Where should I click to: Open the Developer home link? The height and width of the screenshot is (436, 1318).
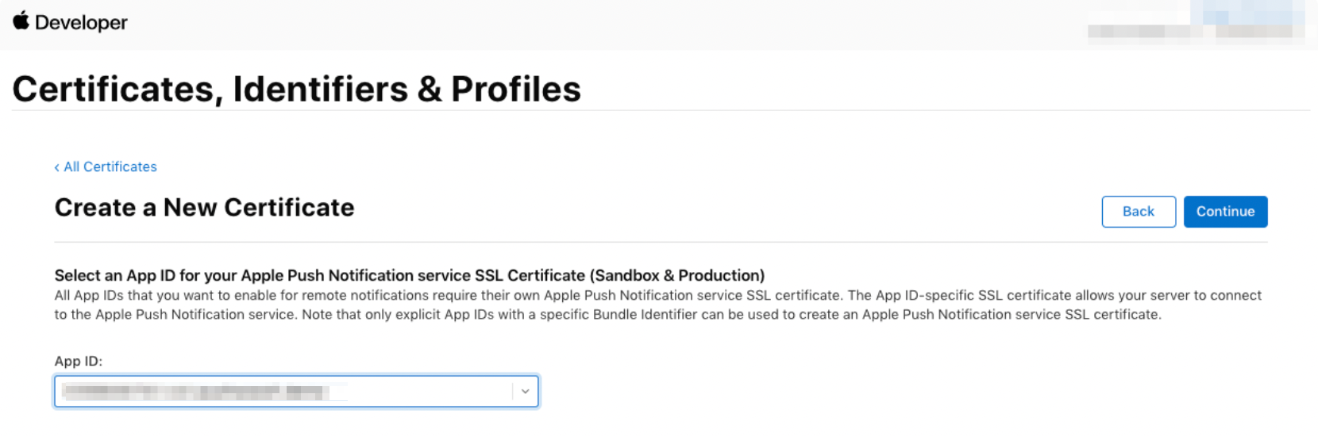pyautogui.click(x=81, y=23)
